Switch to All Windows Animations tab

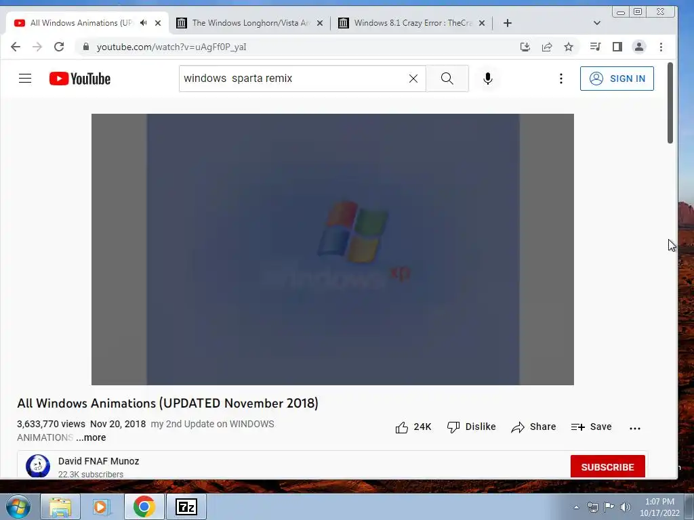(x=81, y=23)
